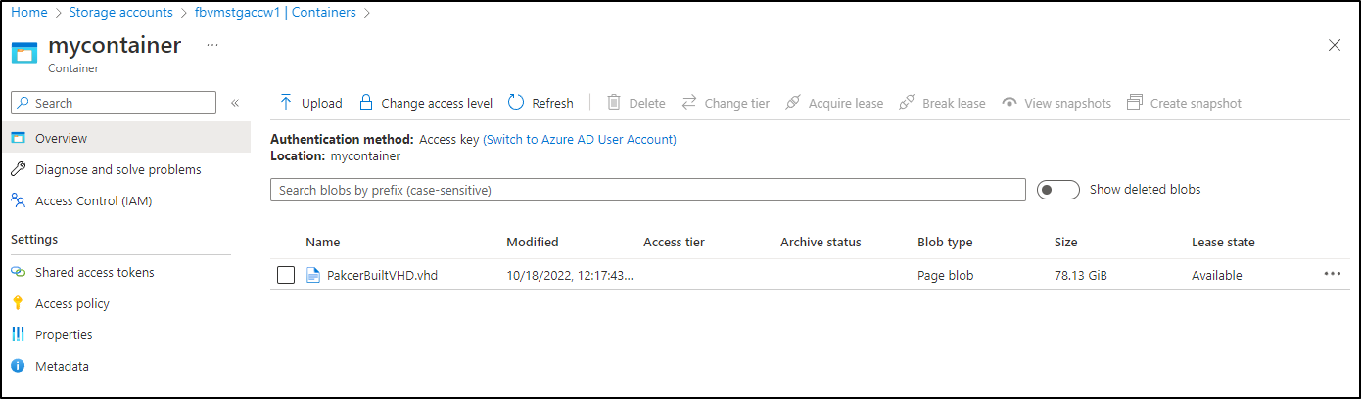Image resolution: width=1361 pixels, height=399 pixels.
Task: Click the Acquire lease icon
Action: click(x=793, y=103)
